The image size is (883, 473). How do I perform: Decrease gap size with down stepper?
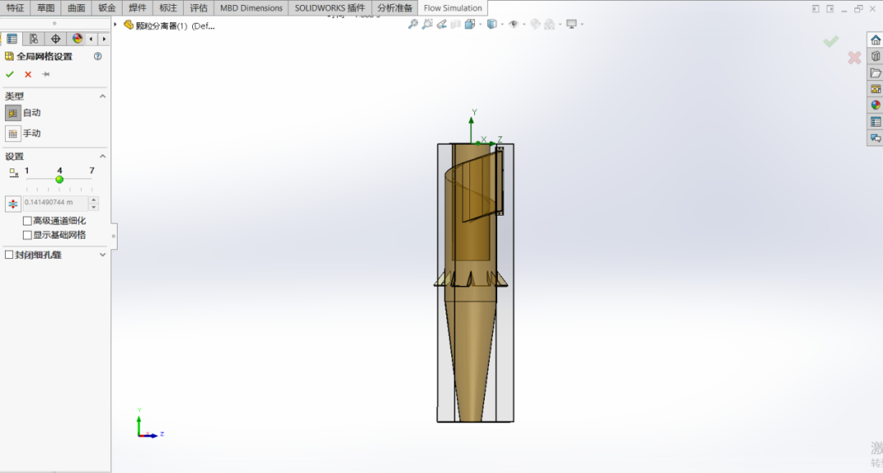coord(94,207)
